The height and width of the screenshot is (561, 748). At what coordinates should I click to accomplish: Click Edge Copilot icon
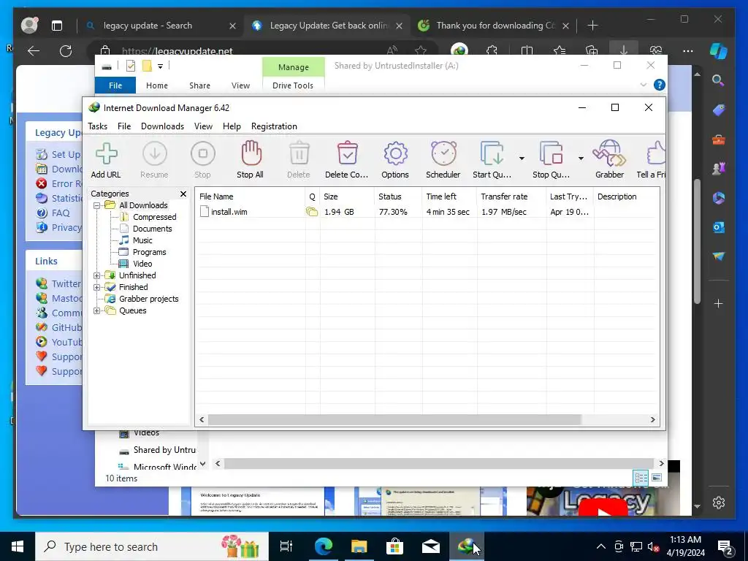pyautogui.click(x=718, y=51)
